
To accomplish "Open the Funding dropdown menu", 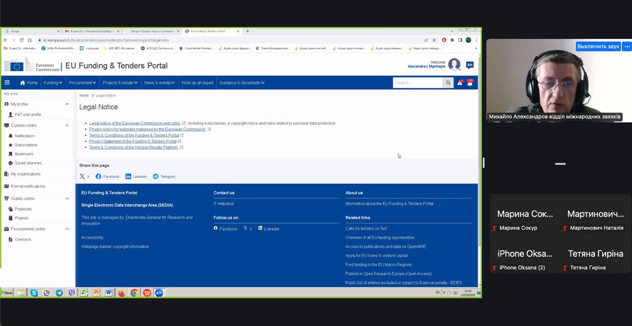I will [x=53, y=82].
